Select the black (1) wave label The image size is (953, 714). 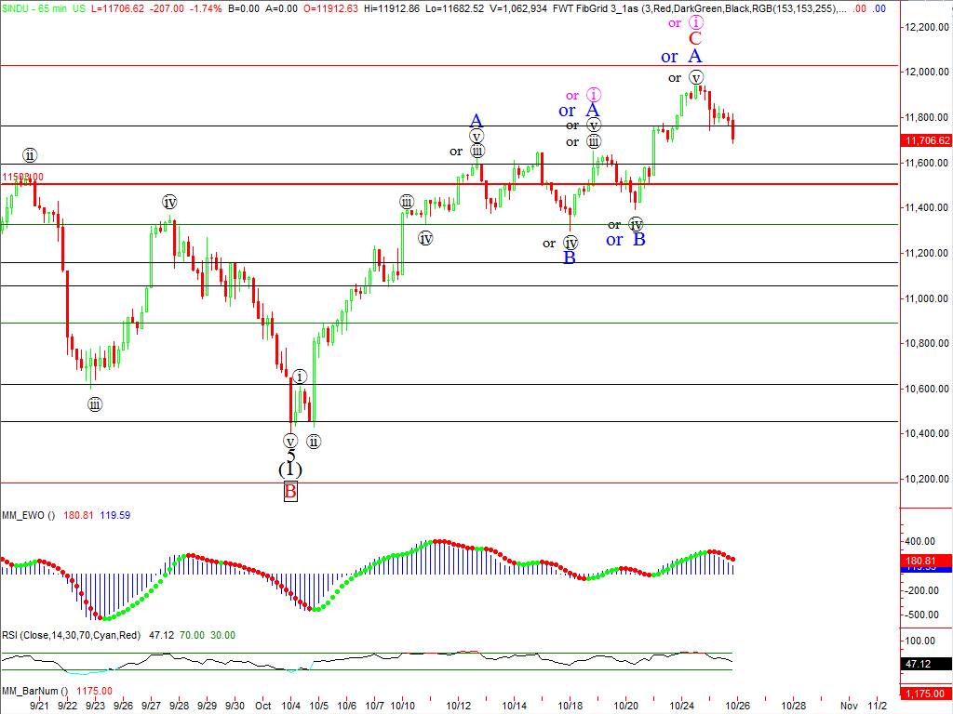click(290, 471)
